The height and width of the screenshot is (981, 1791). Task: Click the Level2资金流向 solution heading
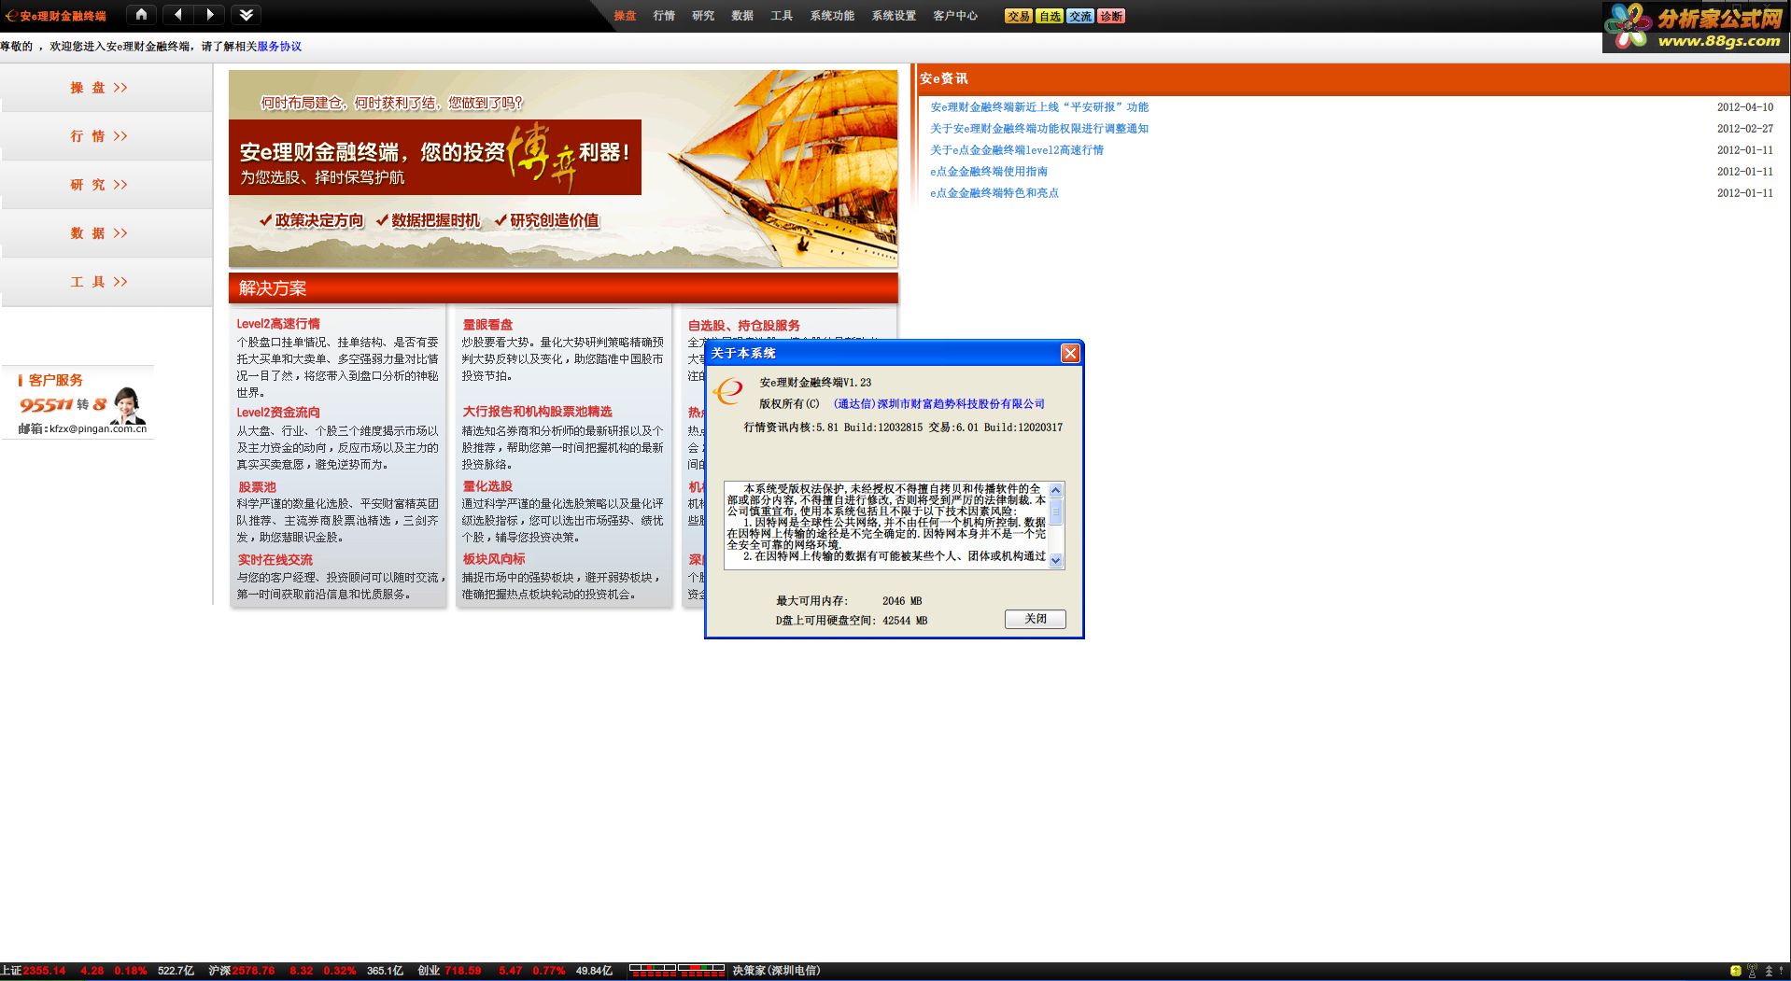point(278,413)
